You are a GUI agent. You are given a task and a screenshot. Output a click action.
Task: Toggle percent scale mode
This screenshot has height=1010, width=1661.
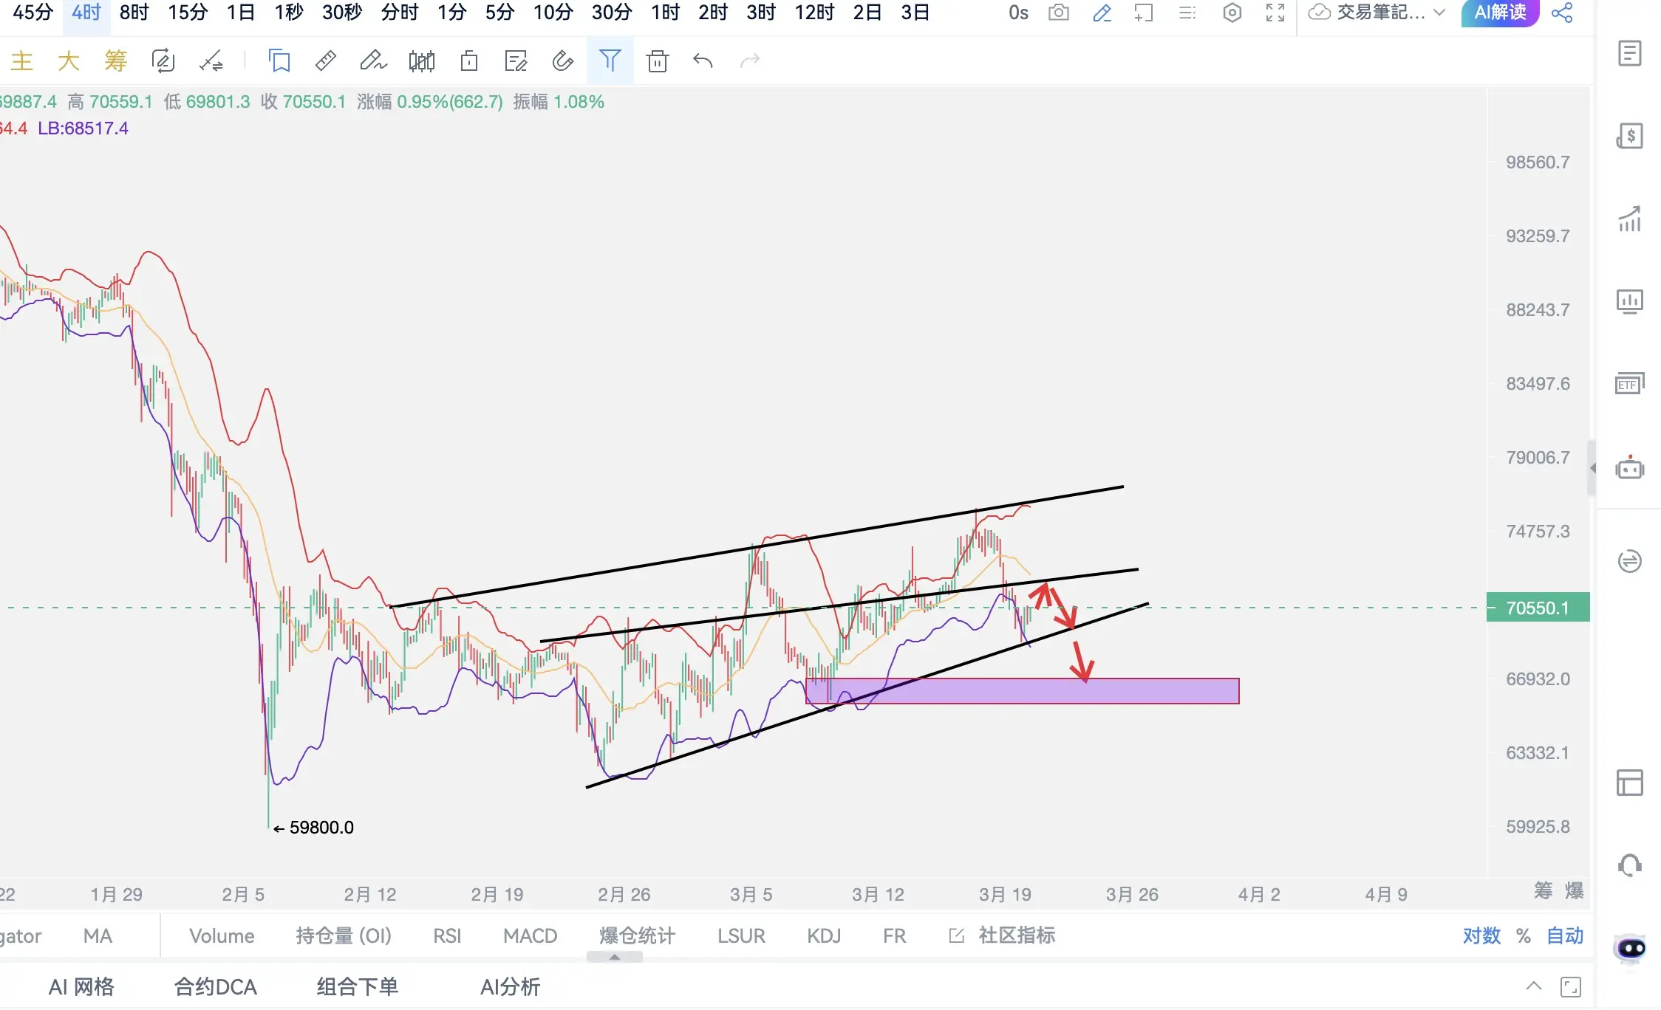pos(1524,935)
